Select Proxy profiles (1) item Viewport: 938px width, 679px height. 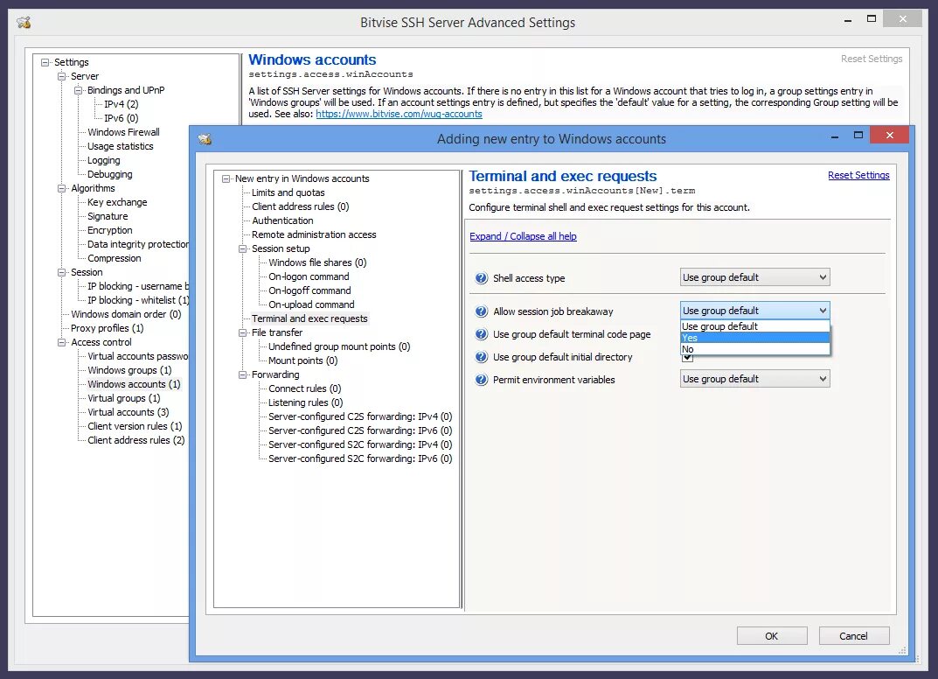point(107,328)
